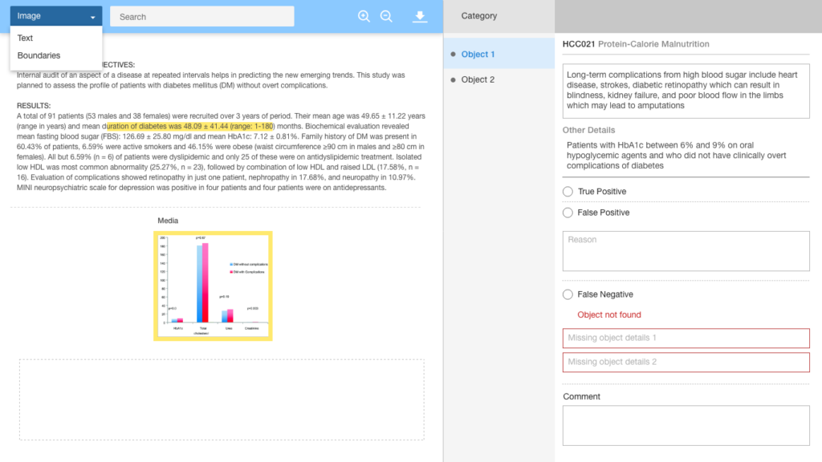This screenshot has width=822, height=462.
Task: Click the HbA1c between 6% and 9% details text
Action: click(676, 155)
